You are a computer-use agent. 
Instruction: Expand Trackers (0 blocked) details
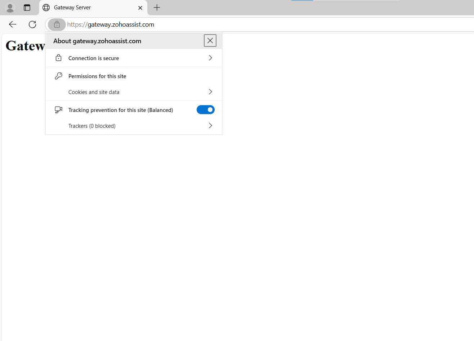tap(210, 126)
